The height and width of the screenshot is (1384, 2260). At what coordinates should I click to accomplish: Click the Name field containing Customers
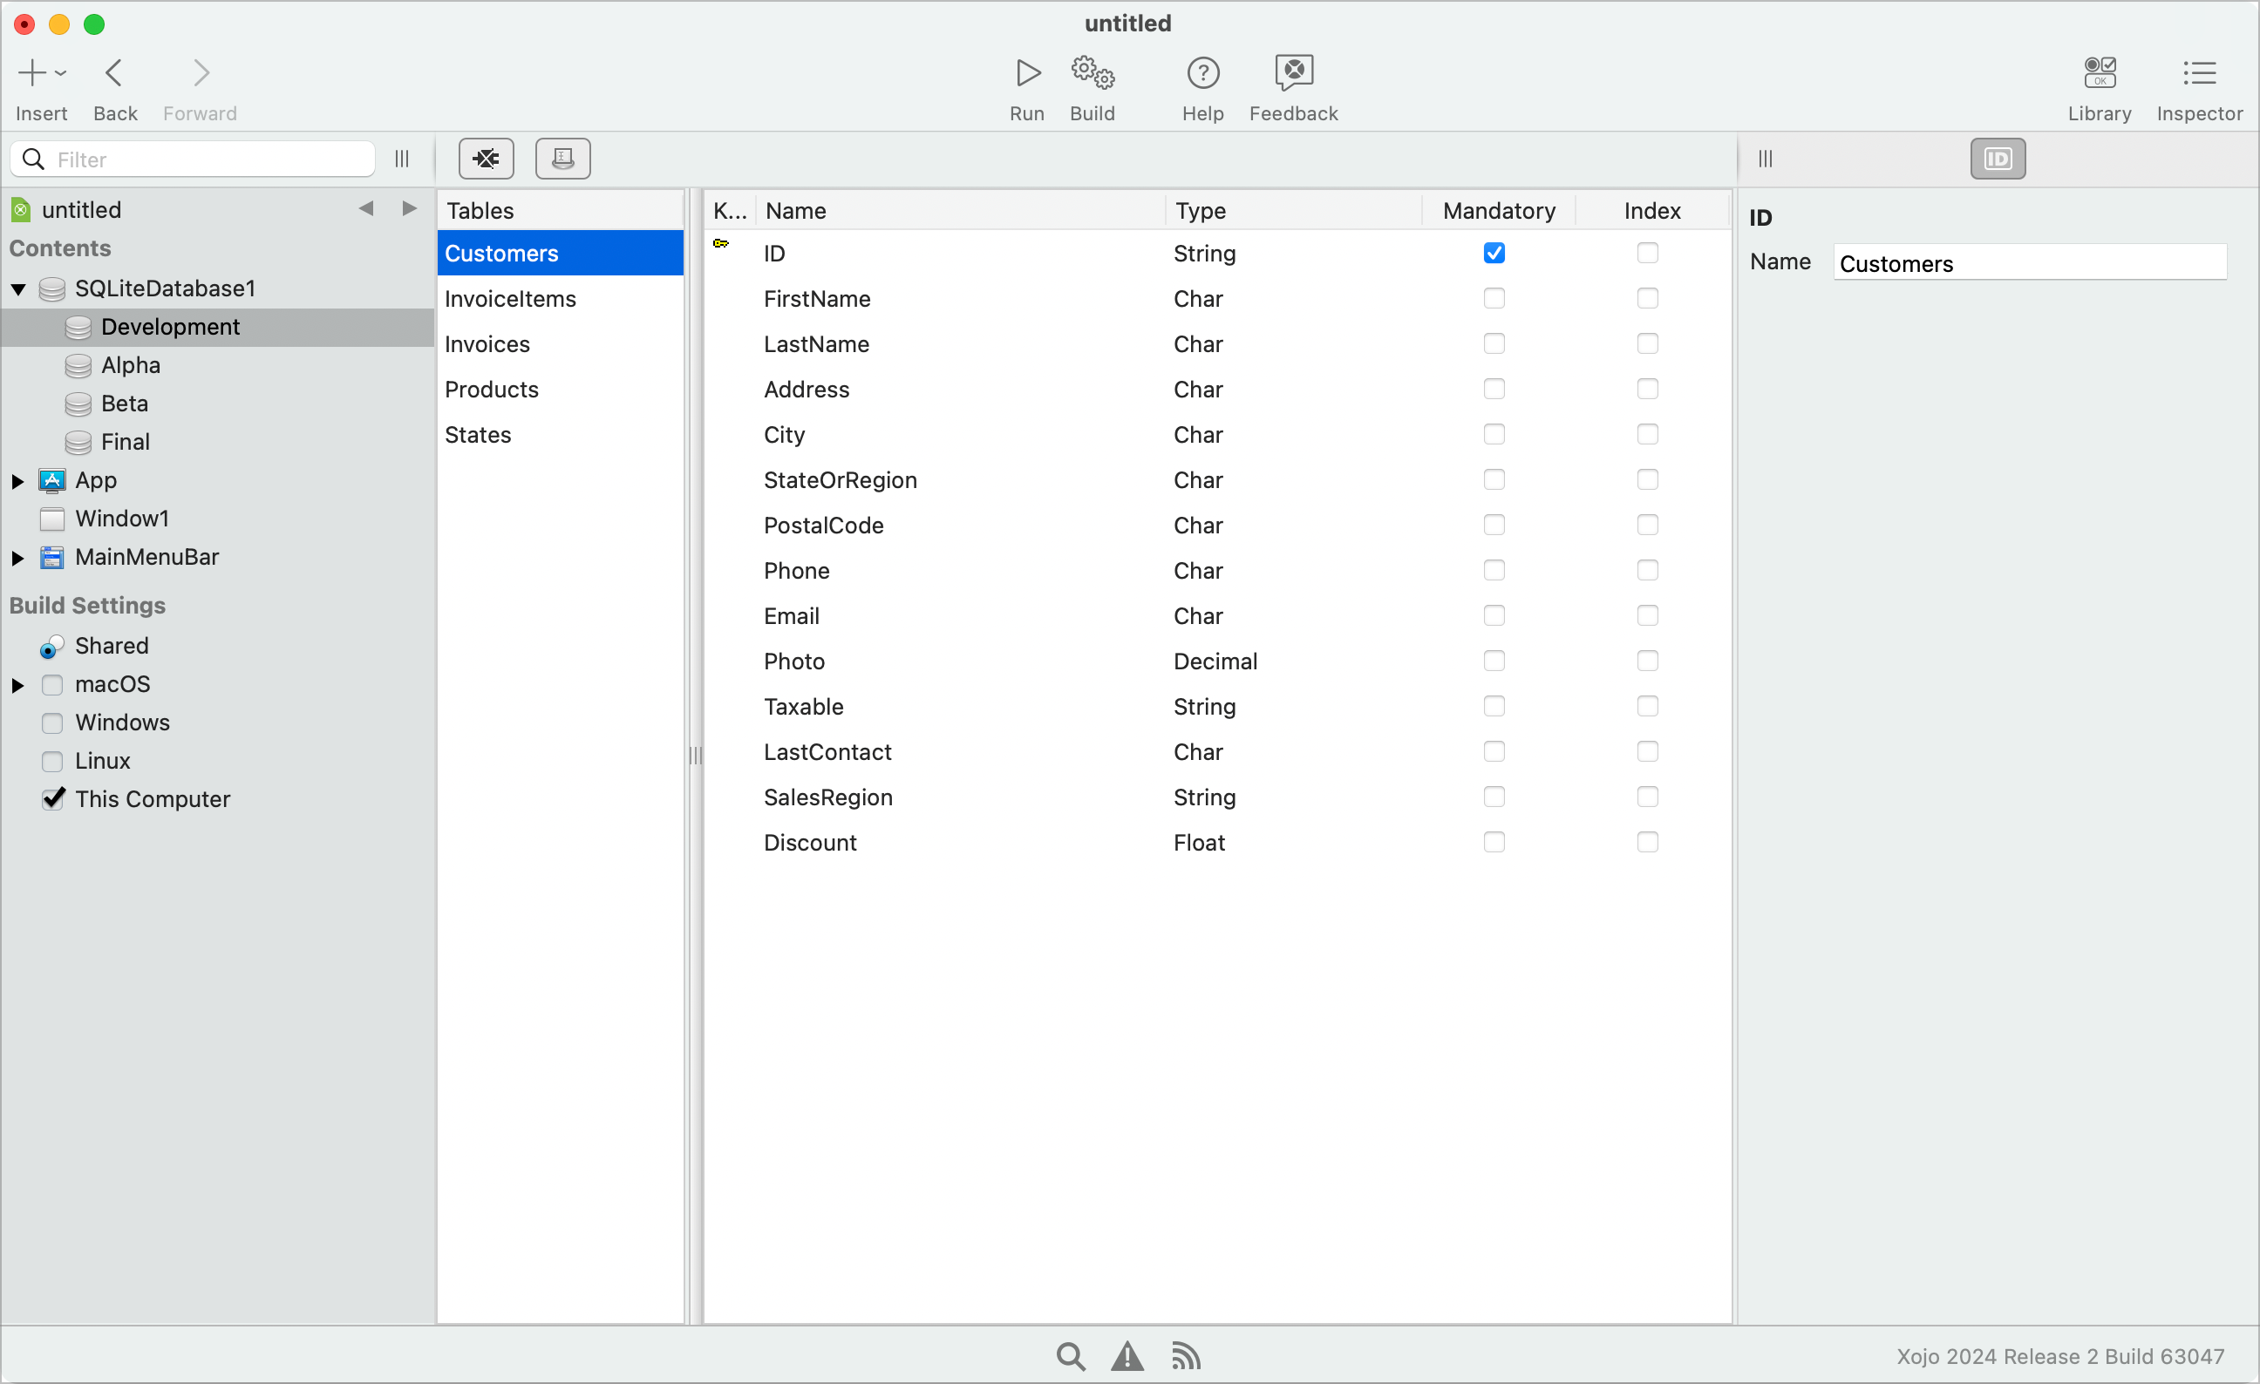pos(2029,264)
